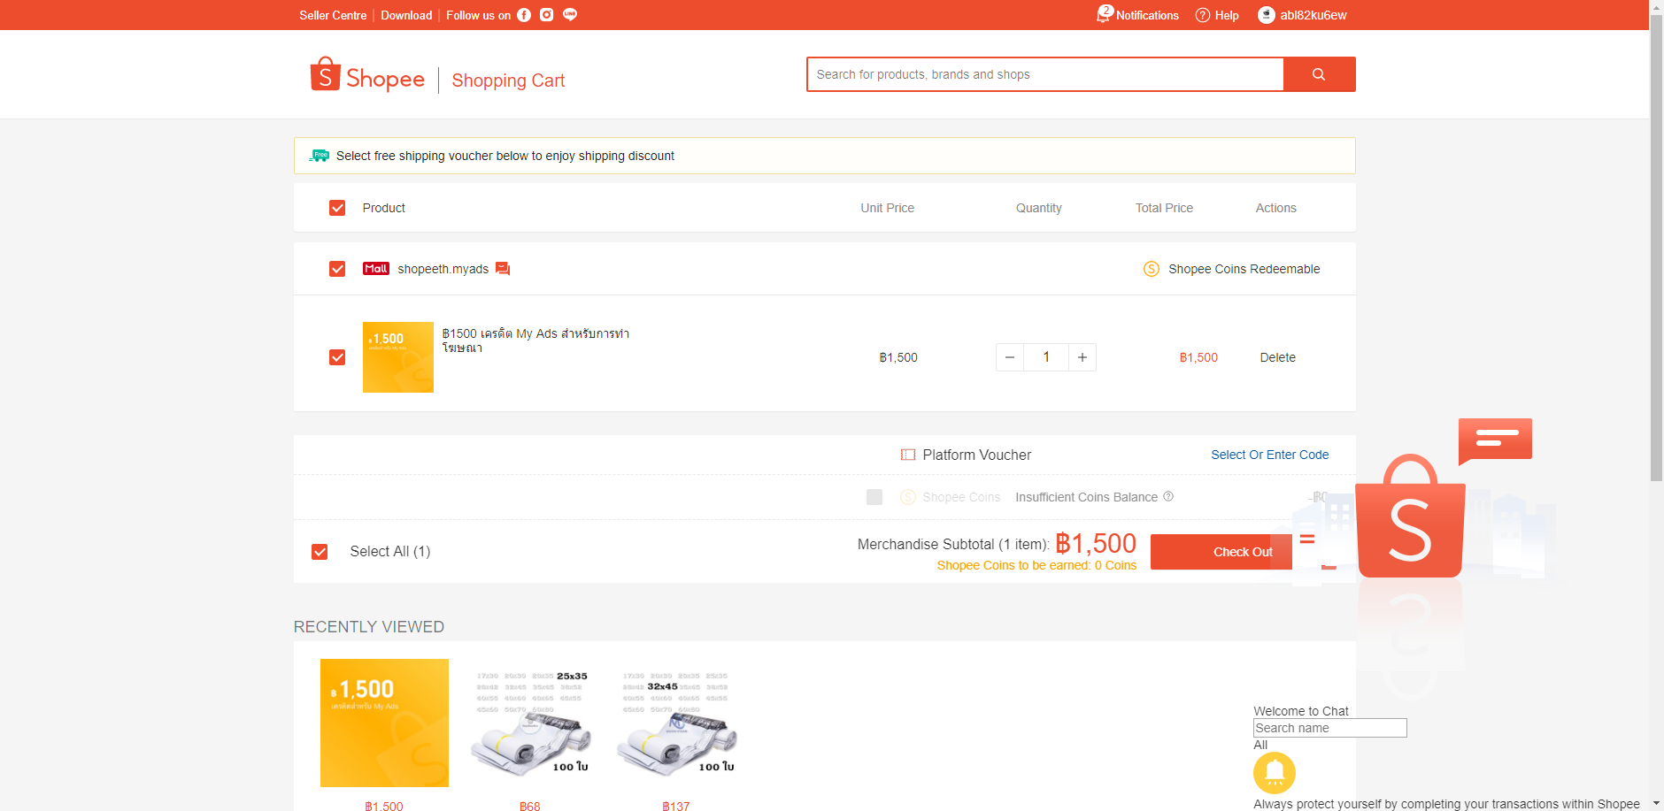1664x811 pixels.
Task: Click Insufficient Coins Balance help icon
Action: [x=1168, y=496]
